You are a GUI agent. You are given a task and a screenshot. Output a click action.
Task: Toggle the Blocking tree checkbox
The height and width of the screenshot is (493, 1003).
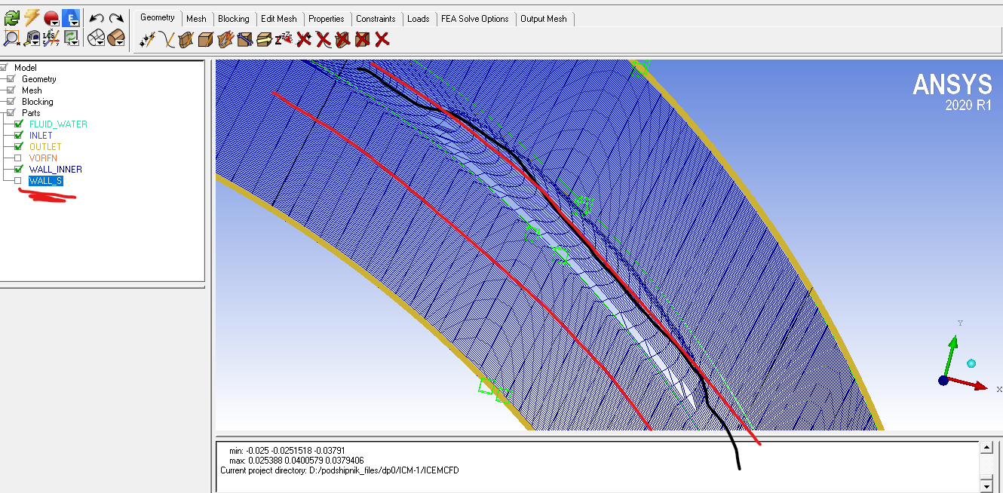[11, 102]
